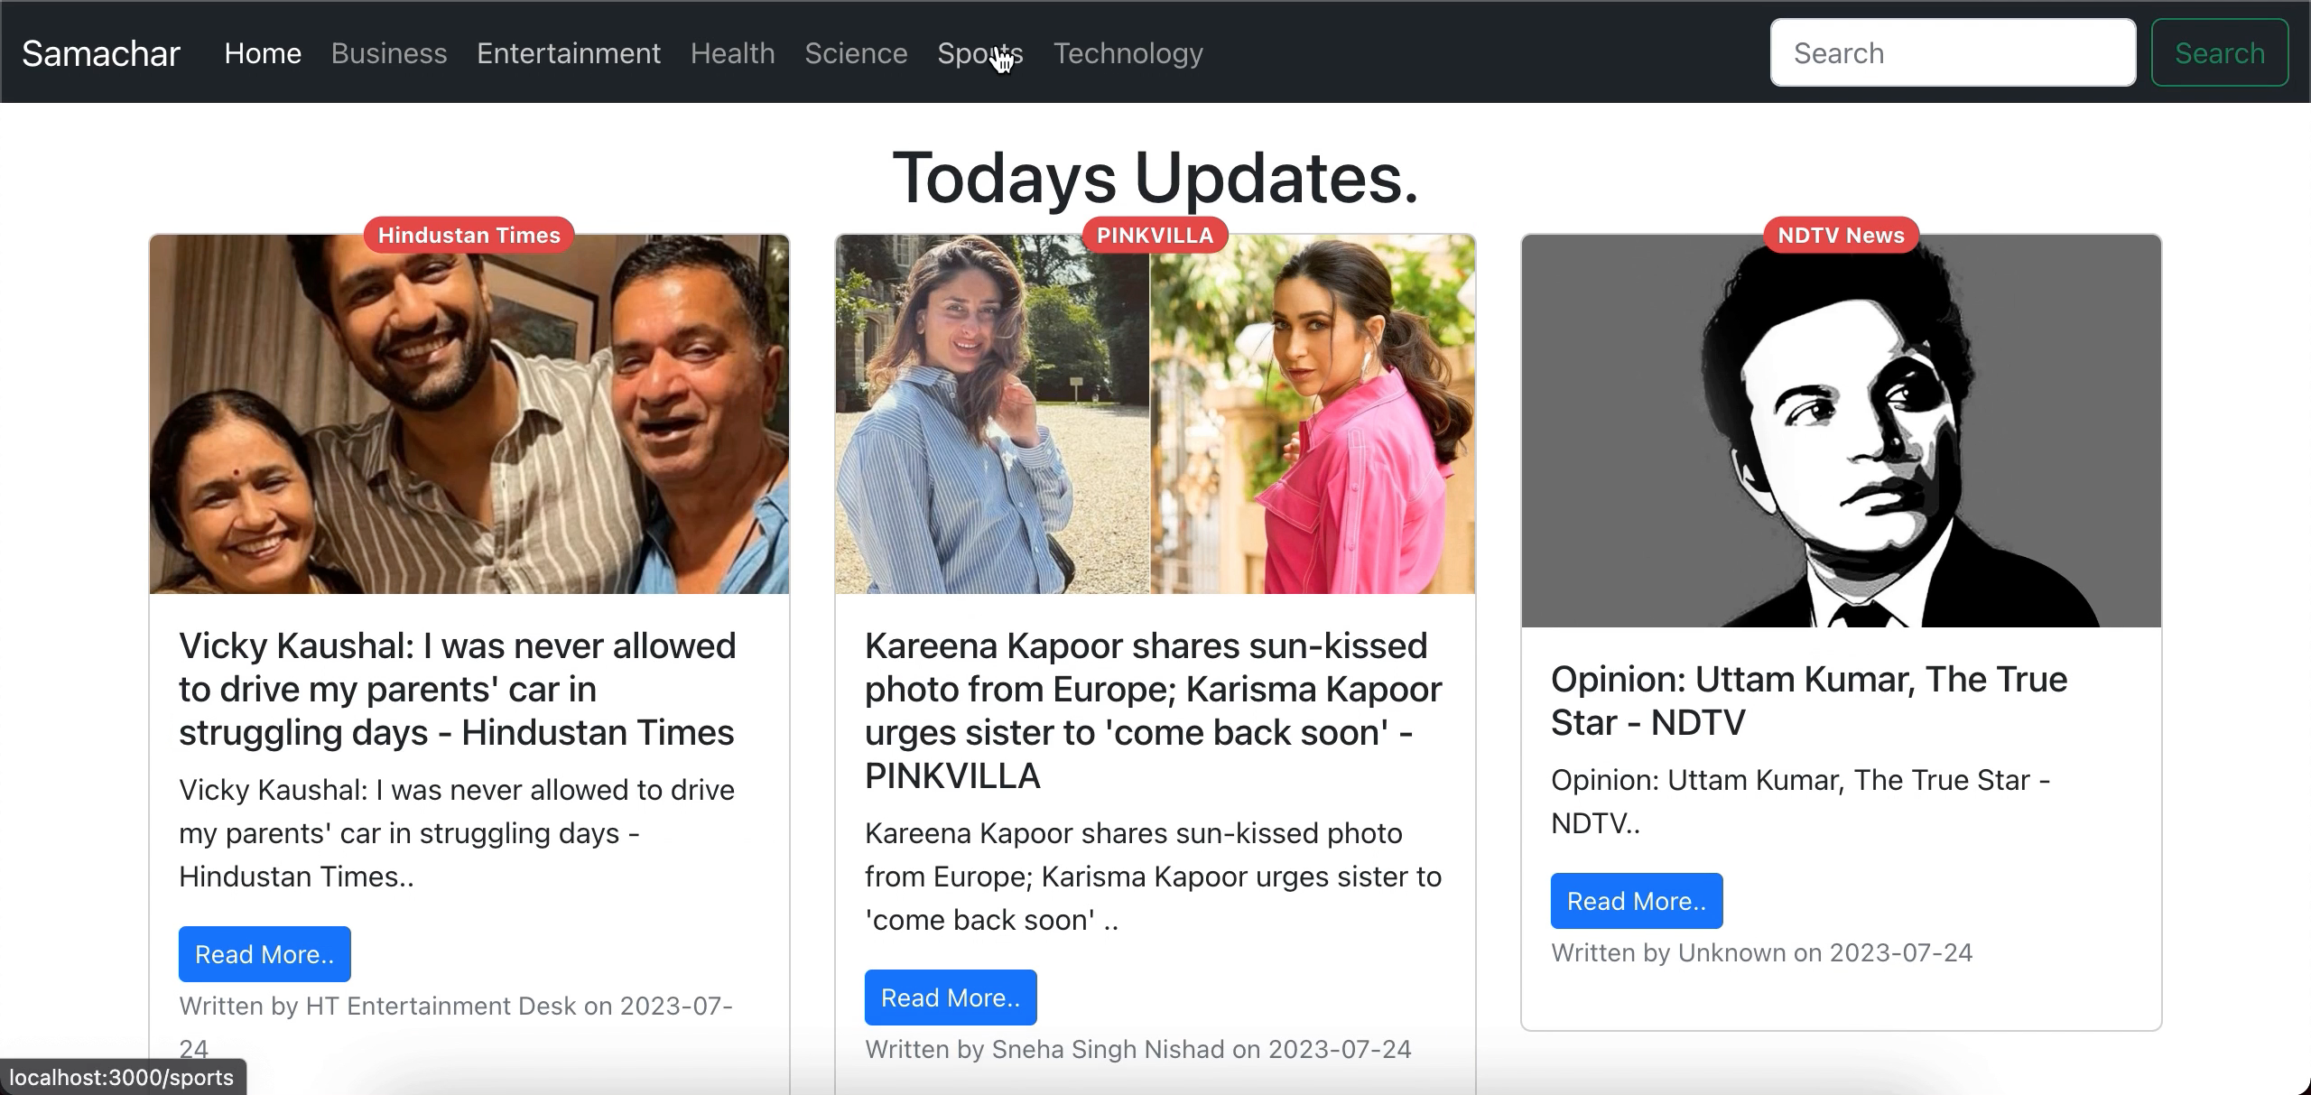Focus the Search input field
The image size is (2311, 1095).
tap(1953, 52)
